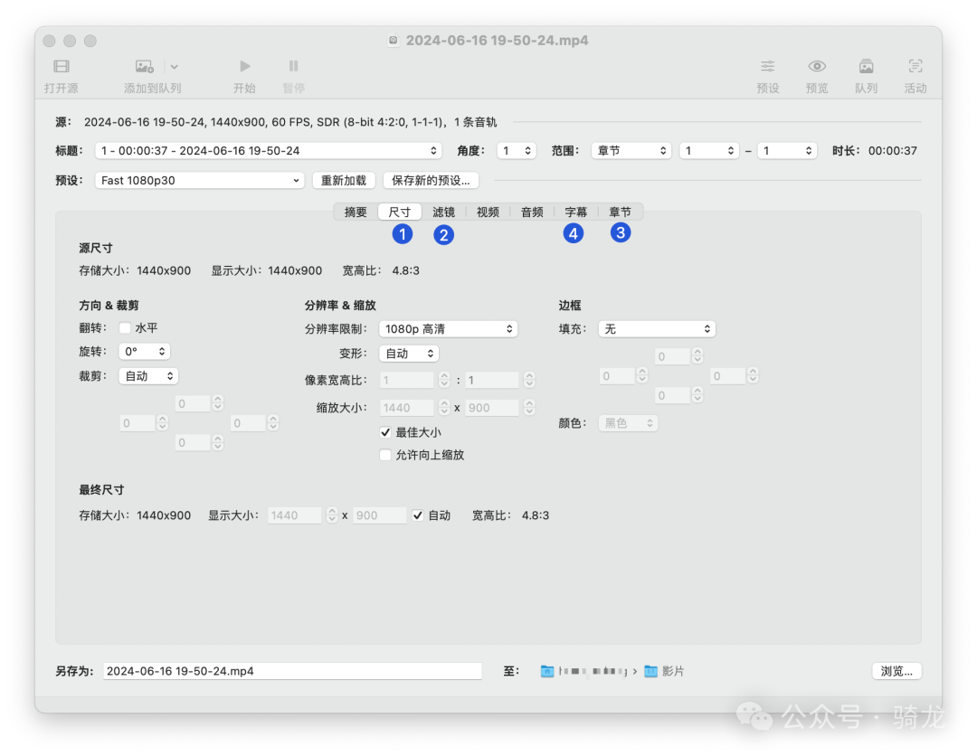Viewport: 977px width, 756px height.
Task: Click the 缩放大小 height field 900
Action: 491,408
